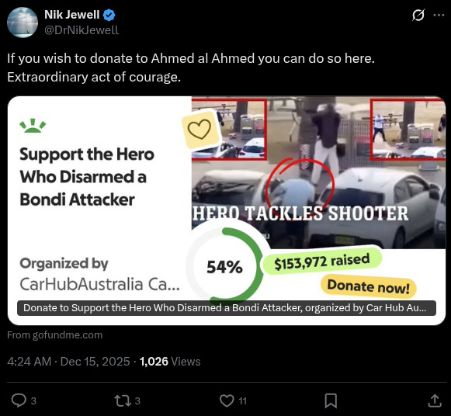Bookmark this post
Image resolution: width=451 pixels, height=416 pixels.
coord(331,400)
